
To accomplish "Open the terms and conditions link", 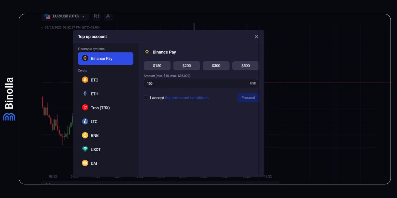I will 187,98.
